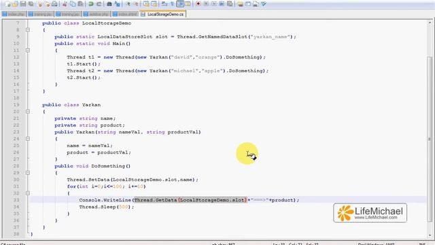Collapse the Yarkan class fold at line 20
This screenshot has width=435, height=245.
(28, 112)
